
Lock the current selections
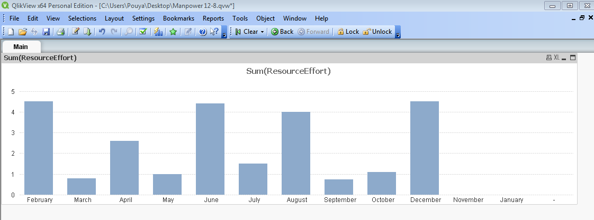click(x=348, y=32)
